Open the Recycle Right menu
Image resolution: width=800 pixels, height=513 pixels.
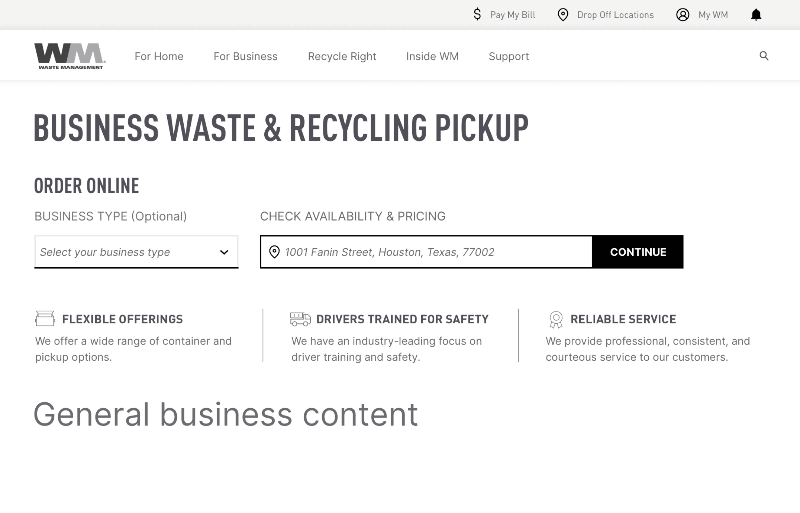point(342,56)
